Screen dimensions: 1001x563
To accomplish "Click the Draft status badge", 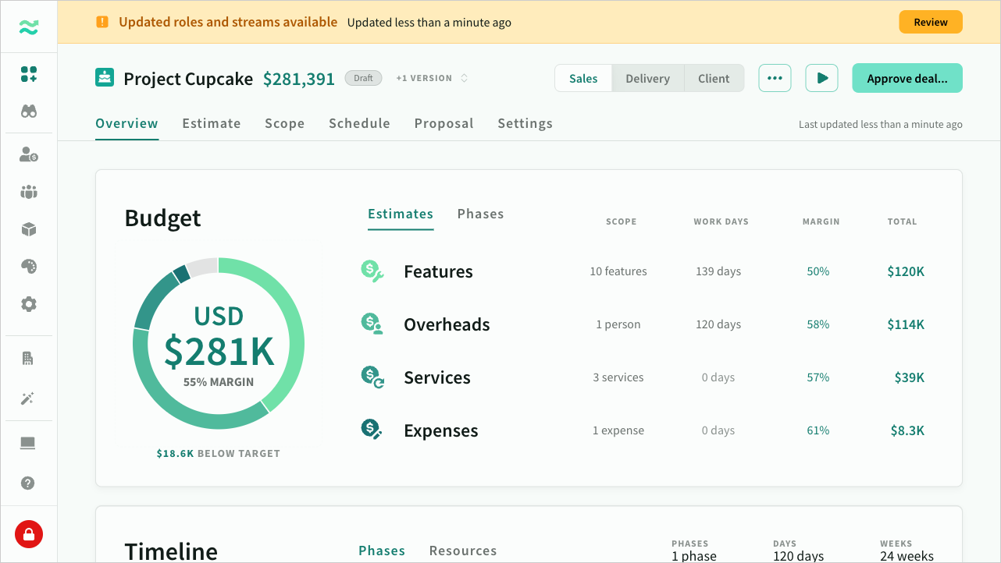I will [363, 78].
